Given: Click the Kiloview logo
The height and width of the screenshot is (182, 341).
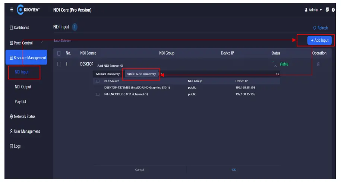Looking at the screenshot, I should tap(28, 10).
